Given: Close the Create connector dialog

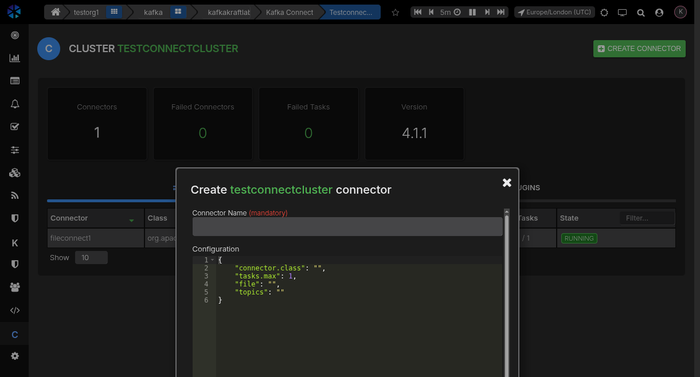Looking at the screenshot, I should pos(507,182).
